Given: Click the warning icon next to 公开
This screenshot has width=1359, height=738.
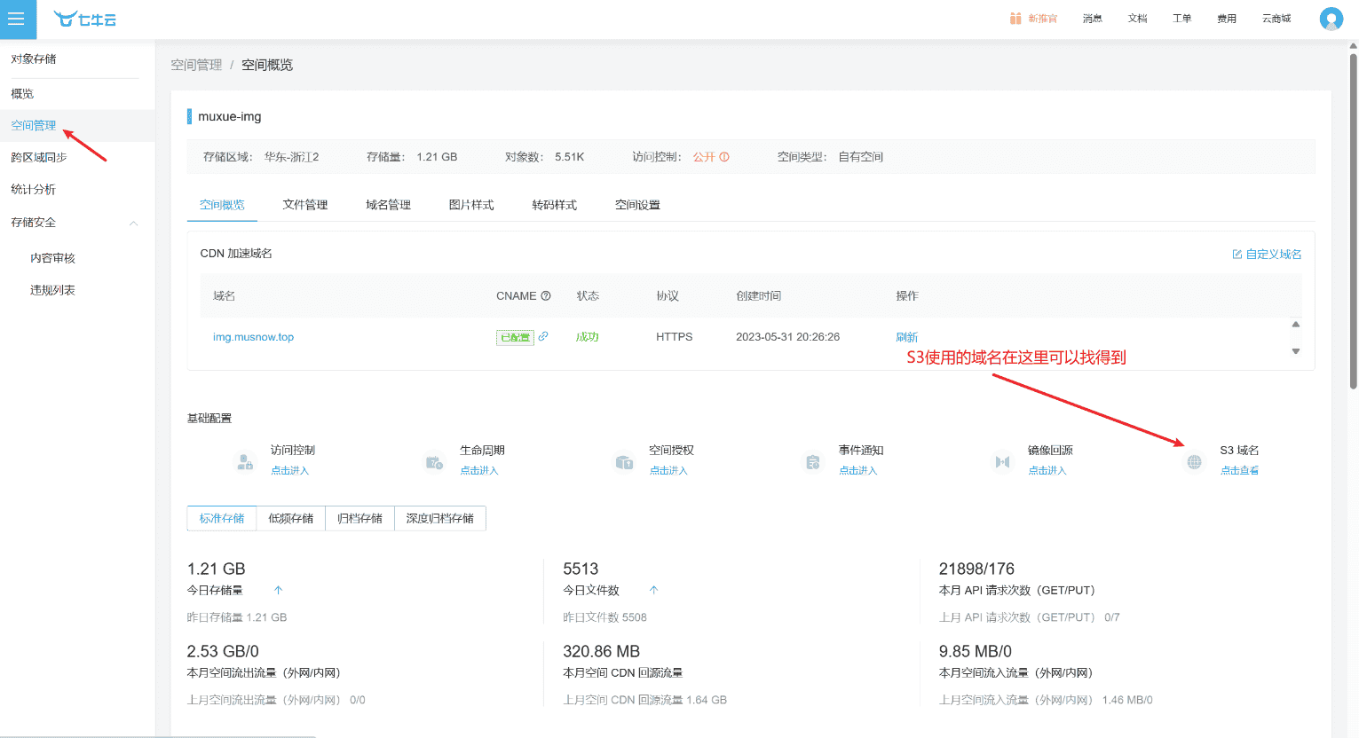Looking at the screenshot, I should 725,156.
